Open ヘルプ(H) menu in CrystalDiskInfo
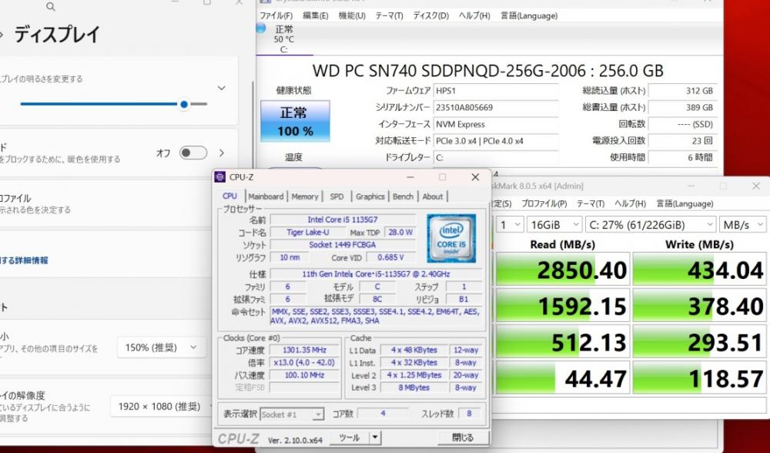Viewport: 770px width, 453px height. [x=474, y=15]
